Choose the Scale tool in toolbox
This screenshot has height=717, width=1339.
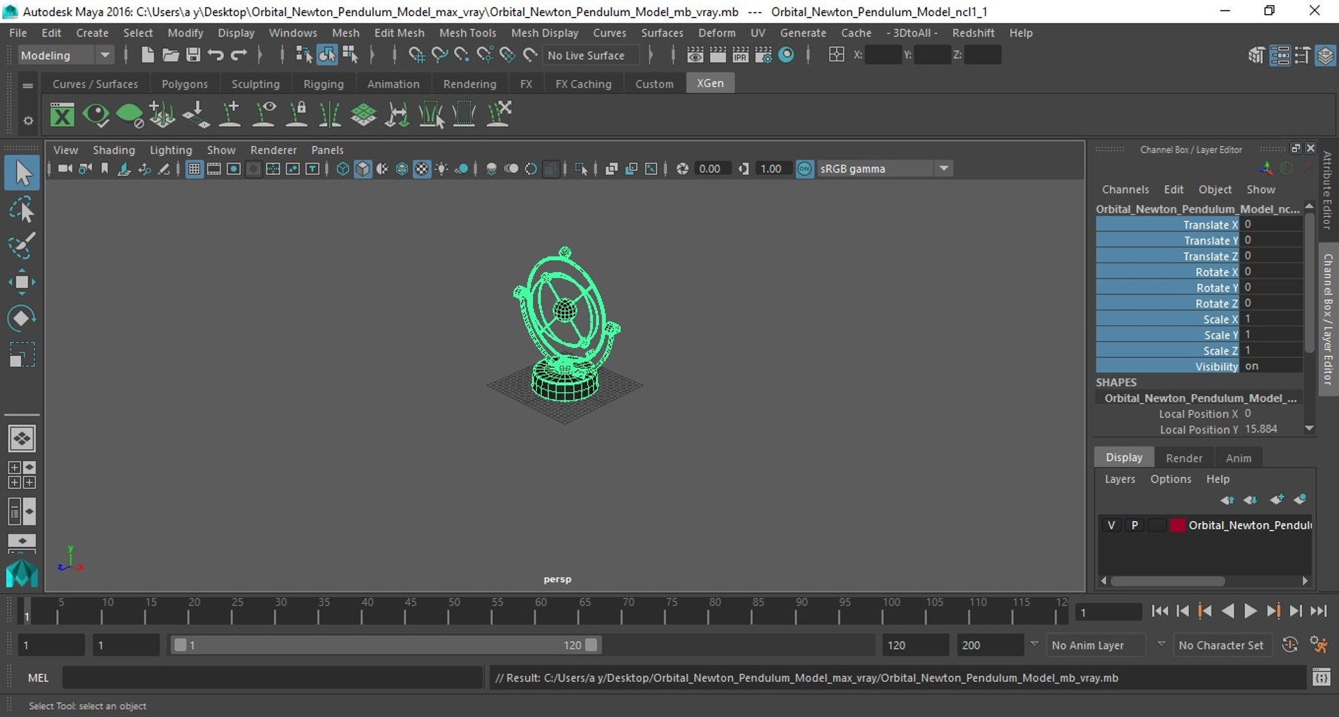pos(22,354)
